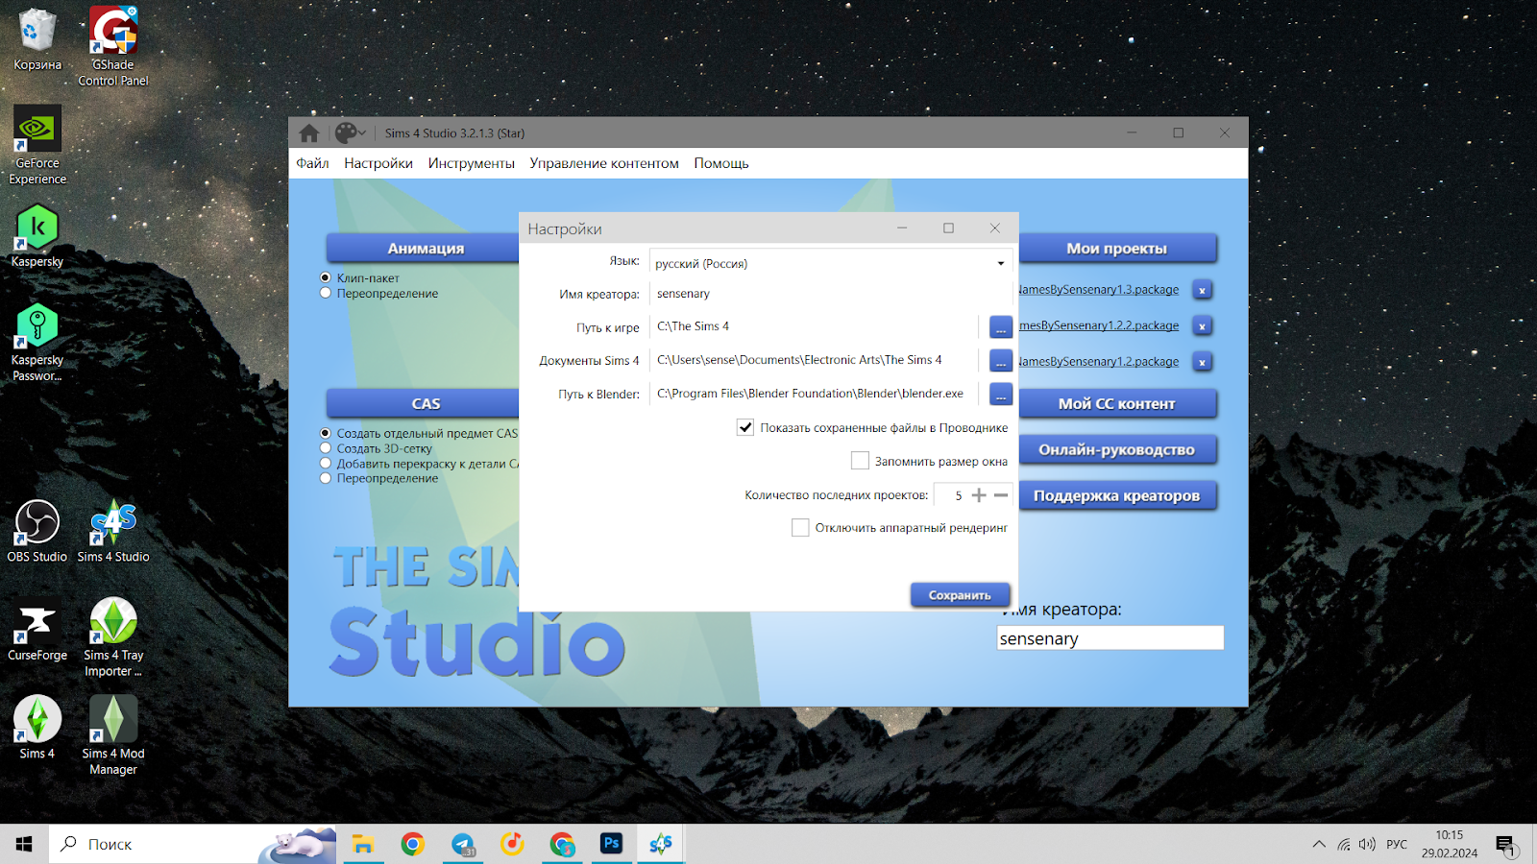This screenshot has height=864, width=1537.
Task: Open Telegram from the taskbar
Action: [463, 844]
